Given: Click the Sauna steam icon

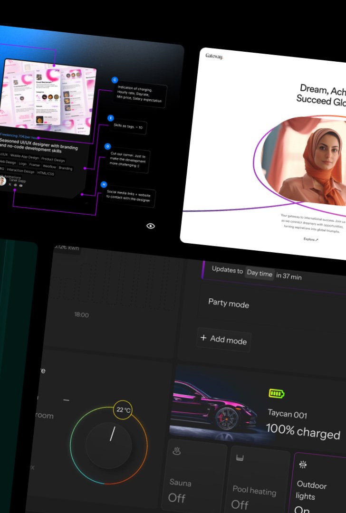Looking at the screenshot, I should pos(175,451).
